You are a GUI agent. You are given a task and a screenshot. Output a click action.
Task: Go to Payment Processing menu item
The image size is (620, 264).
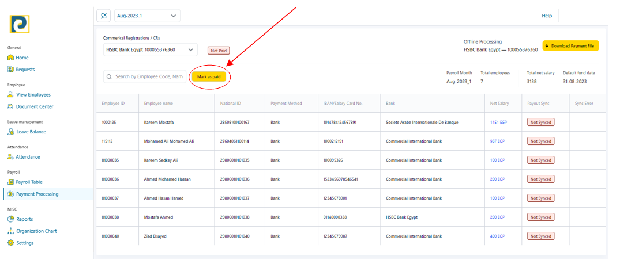[37, 194]
